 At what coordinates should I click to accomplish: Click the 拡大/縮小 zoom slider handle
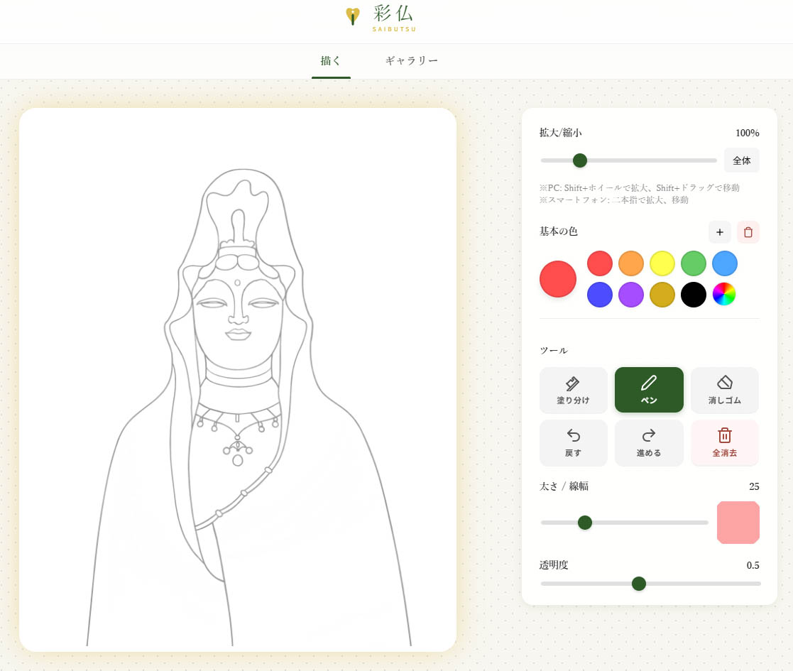click(x=580, y=160)
